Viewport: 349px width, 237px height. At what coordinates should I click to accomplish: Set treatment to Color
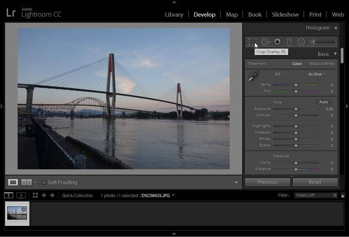click(297, 64)
